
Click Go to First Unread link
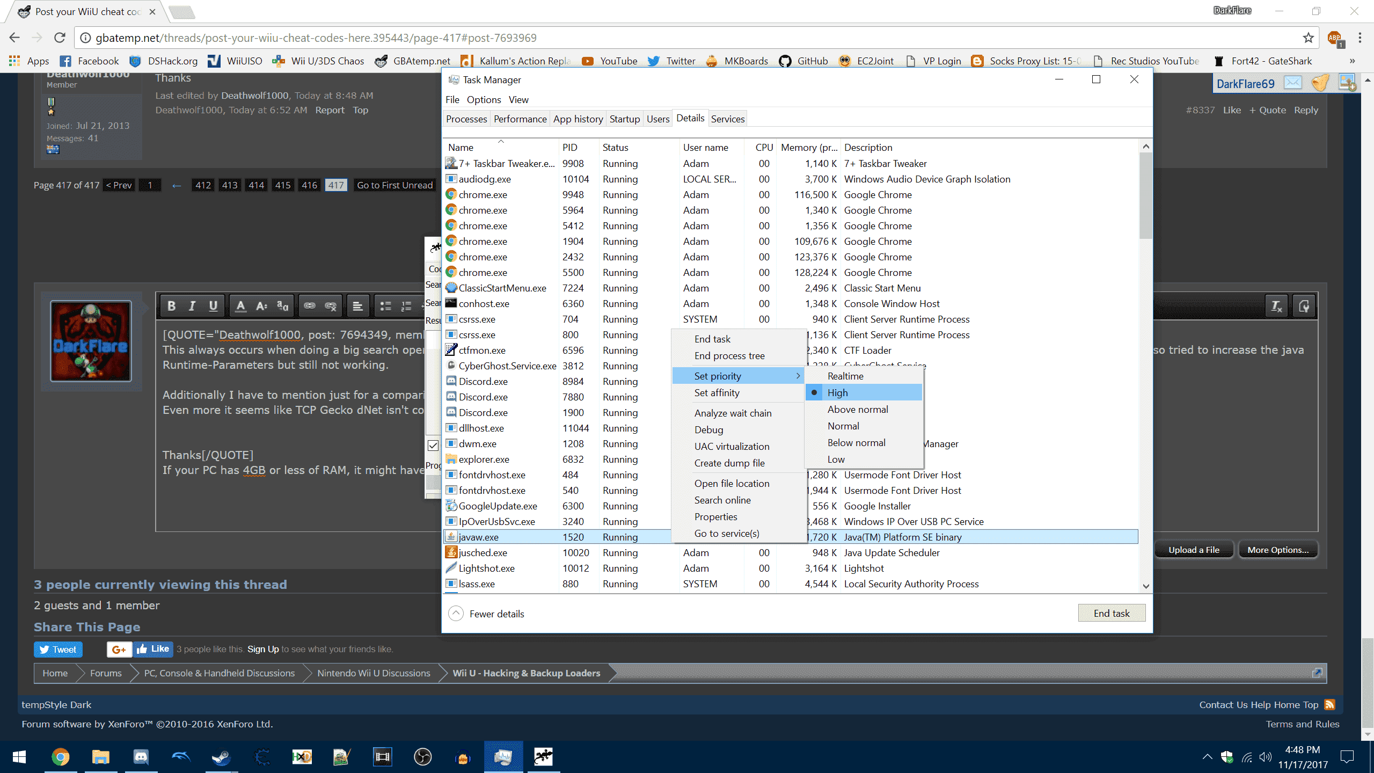coord(394,185)
